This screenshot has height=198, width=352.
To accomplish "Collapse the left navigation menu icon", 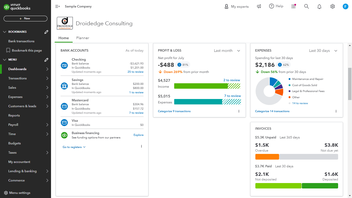I will 57,6.
